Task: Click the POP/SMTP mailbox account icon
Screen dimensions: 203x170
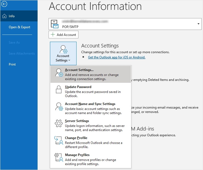Action: pos(54,24)
